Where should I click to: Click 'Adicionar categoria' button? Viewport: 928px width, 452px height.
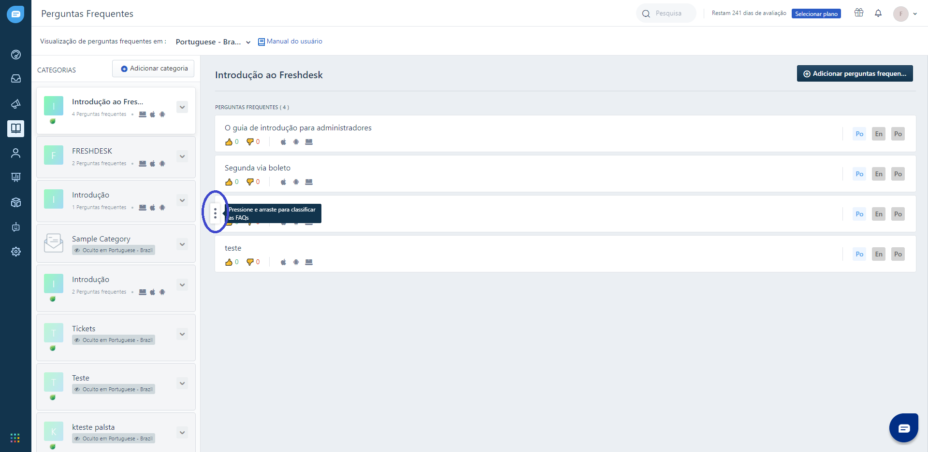pos(153,69)
